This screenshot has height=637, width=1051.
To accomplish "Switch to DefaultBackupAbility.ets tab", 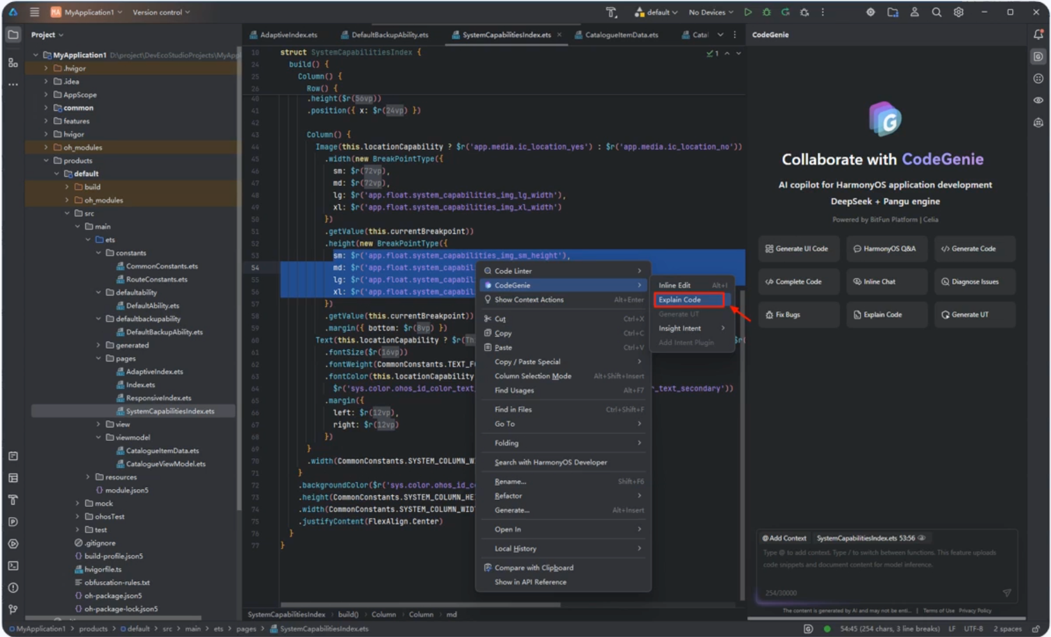I will coord(385,35).
